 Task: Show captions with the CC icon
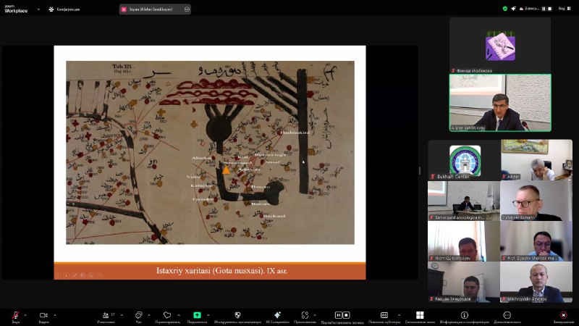pyautogui.click(x=384, y=315)
